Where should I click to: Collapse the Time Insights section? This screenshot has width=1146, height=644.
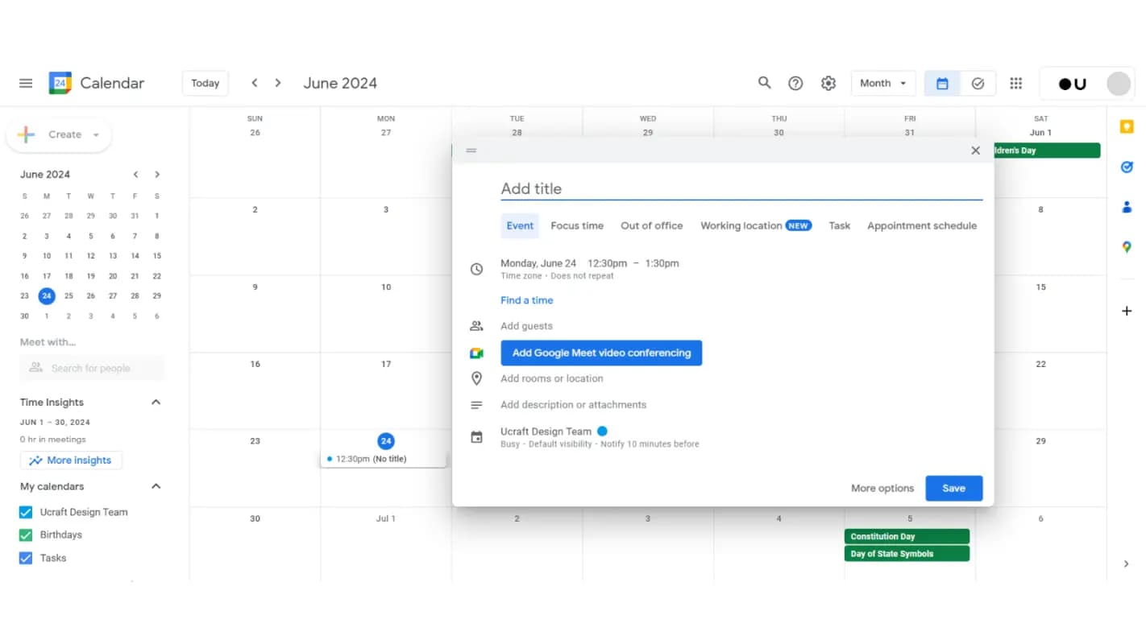pos(156,402)
